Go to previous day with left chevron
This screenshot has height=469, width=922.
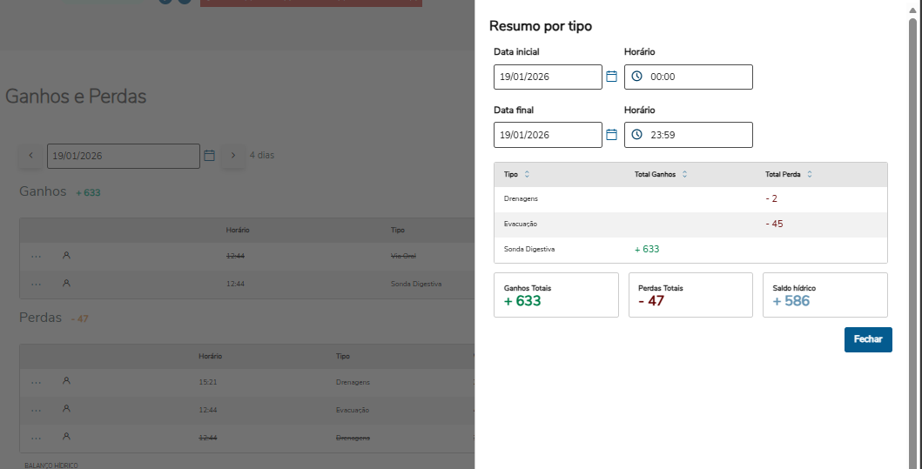click(31, 156)
